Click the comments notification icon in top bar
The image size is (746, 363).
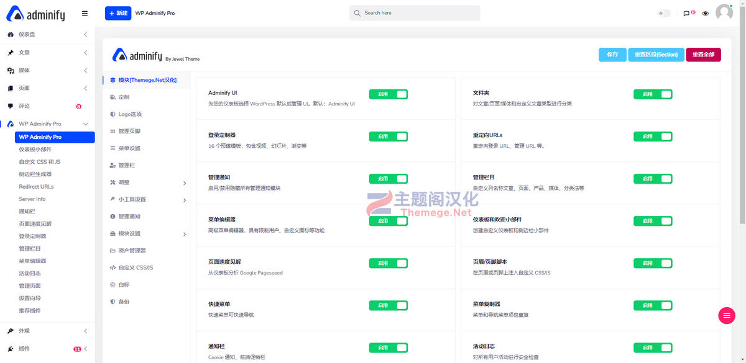686,13
